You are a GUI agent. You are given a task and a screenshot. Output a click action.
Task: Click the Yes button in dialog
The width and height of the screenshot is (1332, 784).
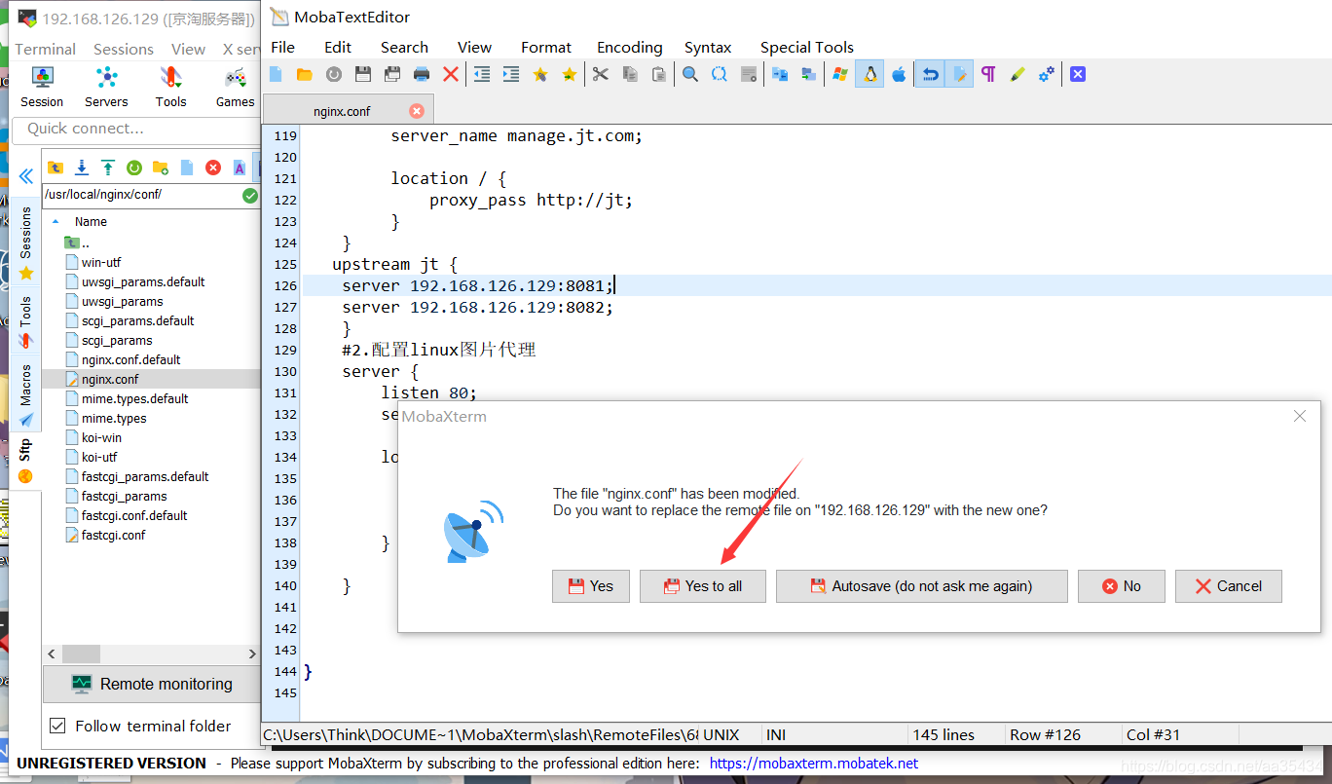(x=591, y=586)
